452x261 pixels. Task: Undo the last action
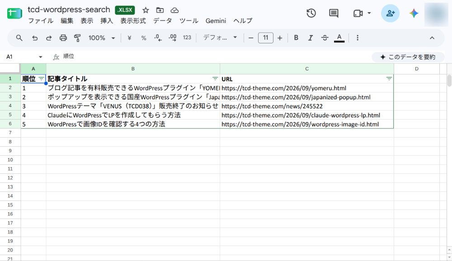tap(35, 38)
